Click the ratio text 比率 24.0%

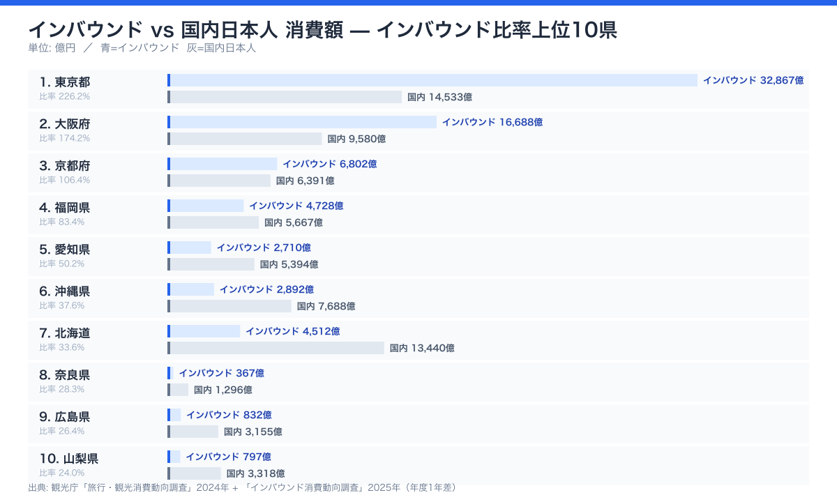point(62,473)
